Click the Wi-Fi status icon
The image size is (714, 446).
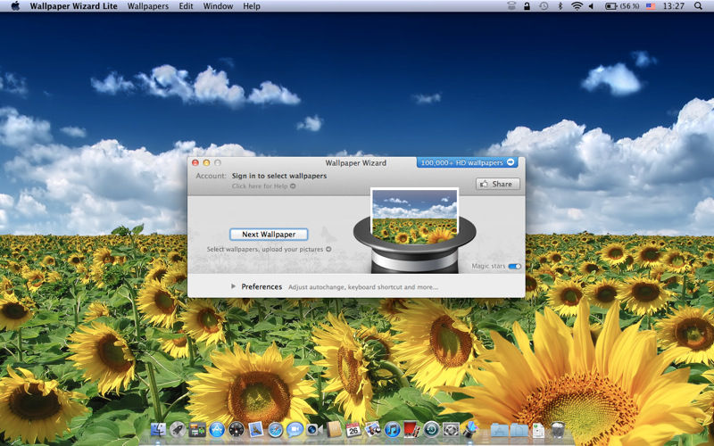pos(577,6)
